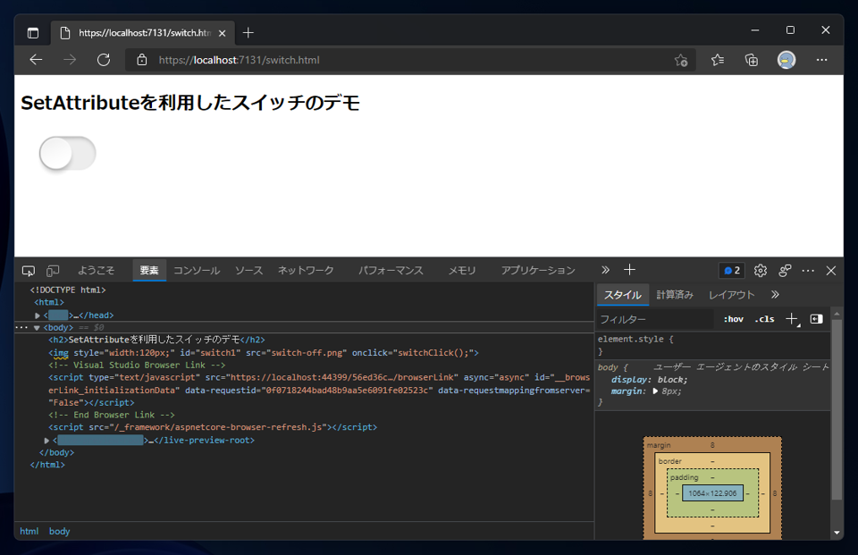
Task: Show more DevTools tabs chevron
Action: click(x=605, y=270)
